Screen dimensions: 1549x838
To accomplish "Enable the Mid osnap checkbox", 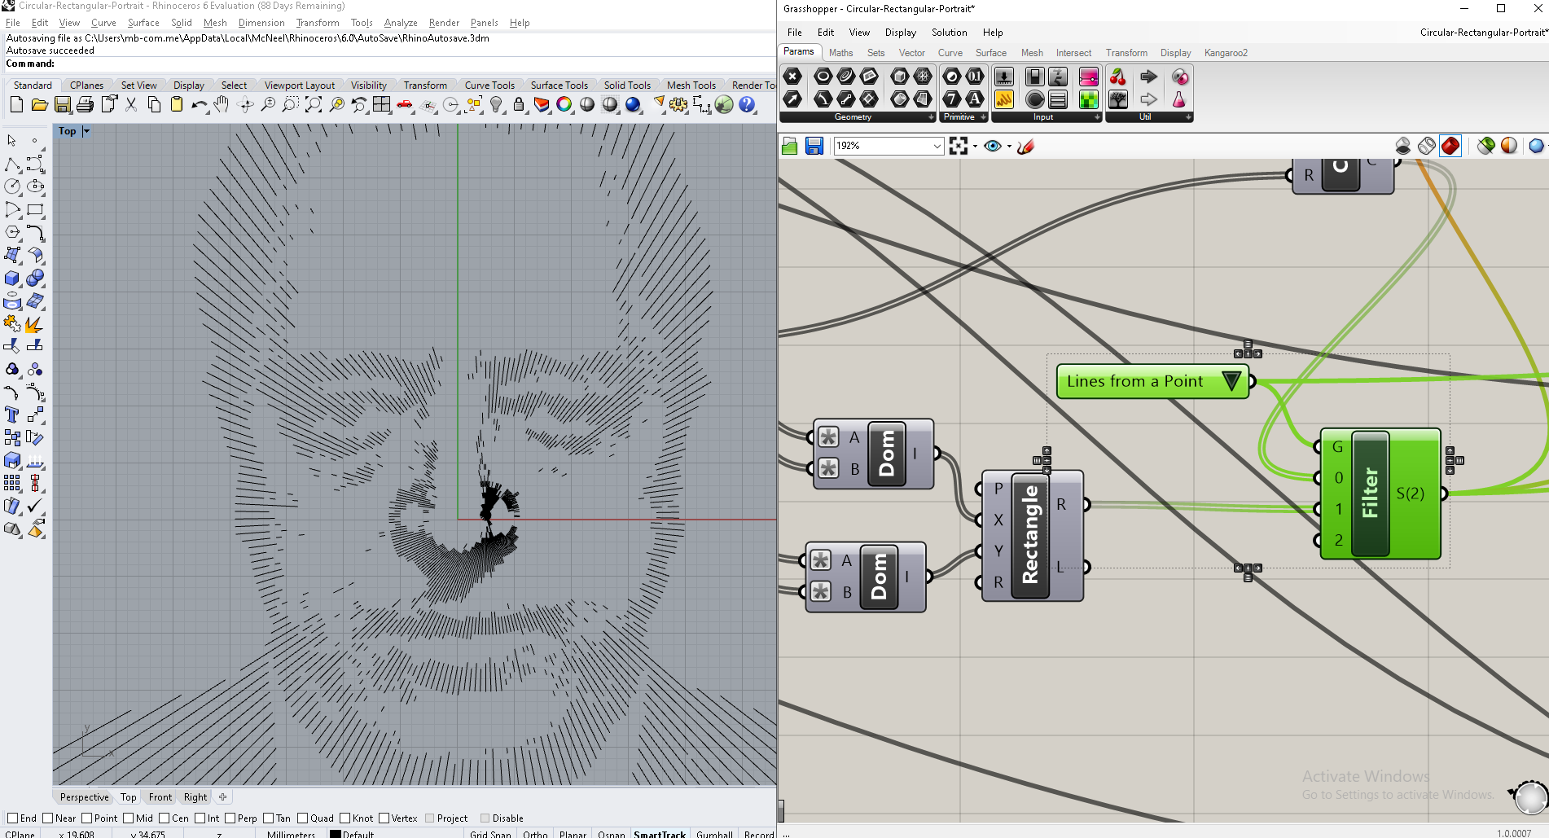I will [x=128, y=818].
